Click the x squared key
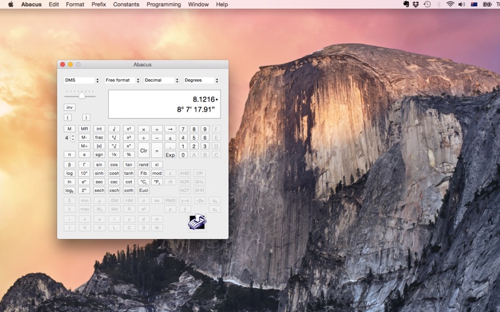This screenshot has width=500, height=312. click(x=129, y=129)
